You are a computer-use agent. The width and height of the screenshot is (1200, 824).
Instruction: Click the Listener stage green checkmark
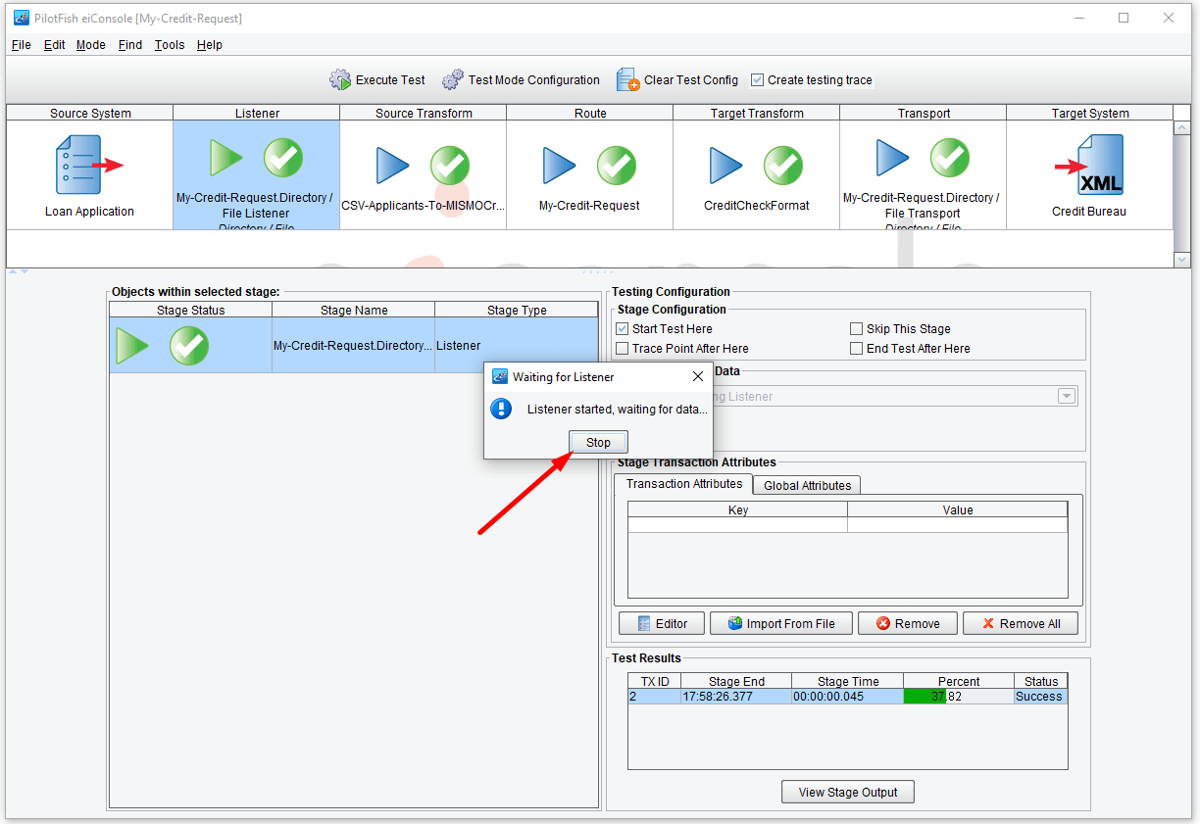(283, 158)
